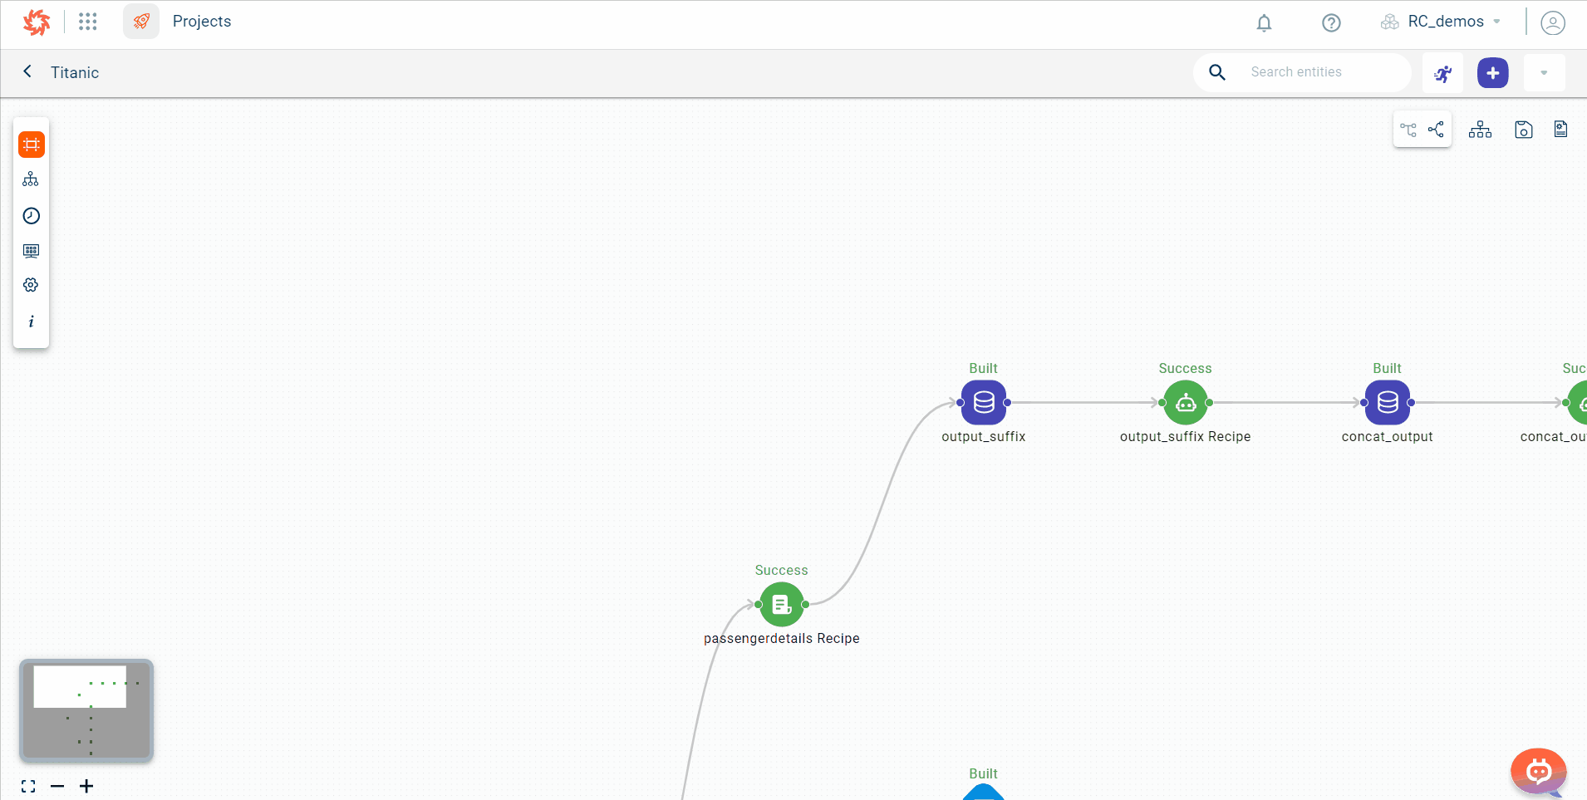Expand the dropdown next to the plus button

tap(1544, 73)
